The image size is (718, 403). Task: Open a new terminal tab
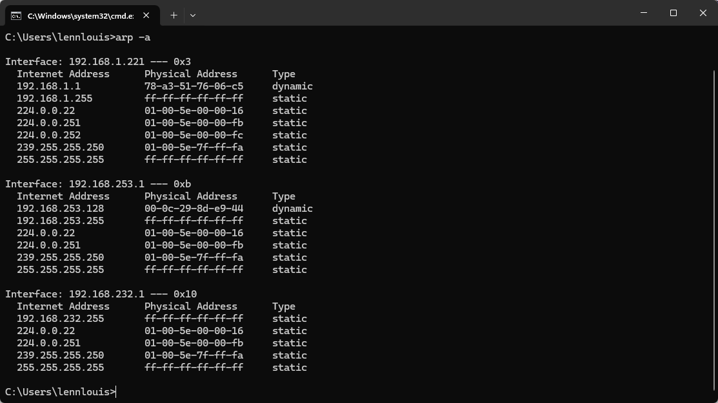174,15
